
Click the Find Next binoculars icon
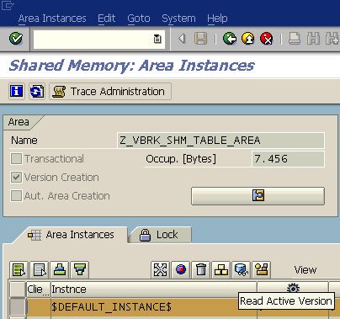[332, 39]
